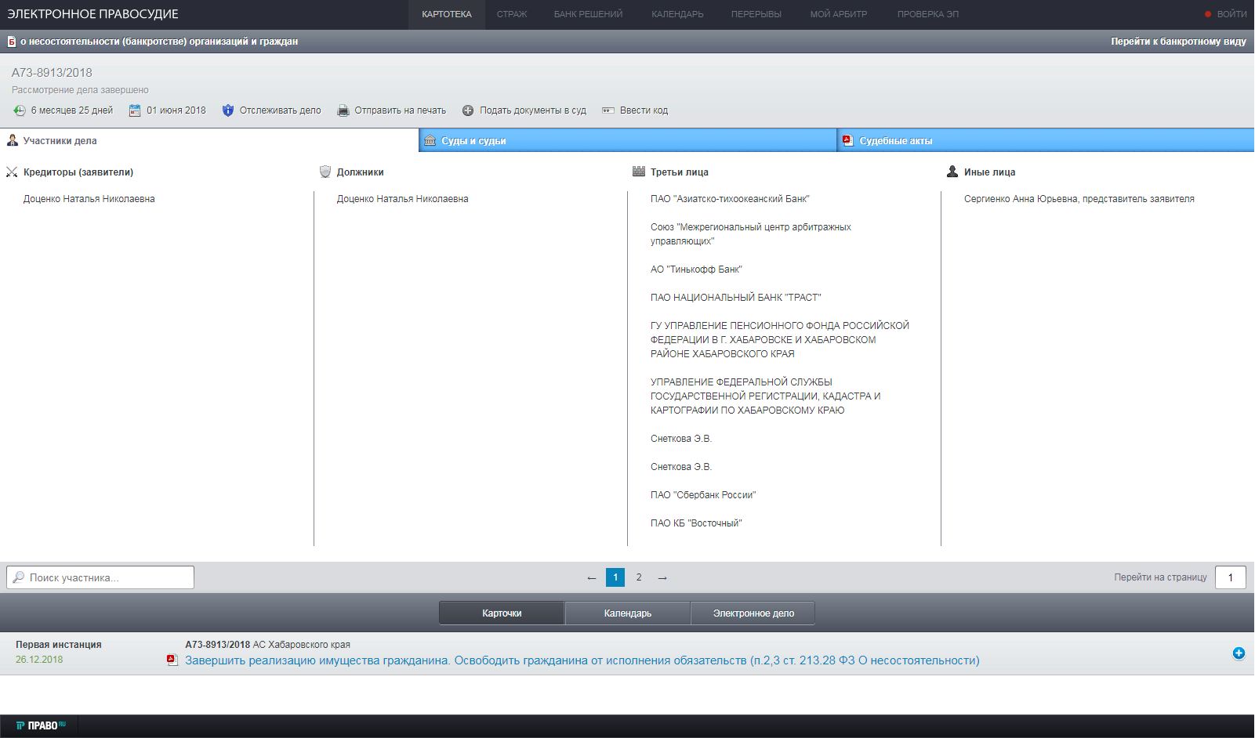Go to page 2 of participants
This screenshot has height=738, width=1255.
tap(639, 577)
